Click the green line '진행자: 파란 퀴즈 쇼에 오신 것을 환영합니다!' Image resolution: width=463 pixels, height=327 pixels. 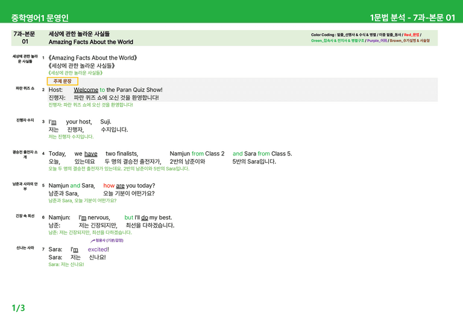[90, 105]
